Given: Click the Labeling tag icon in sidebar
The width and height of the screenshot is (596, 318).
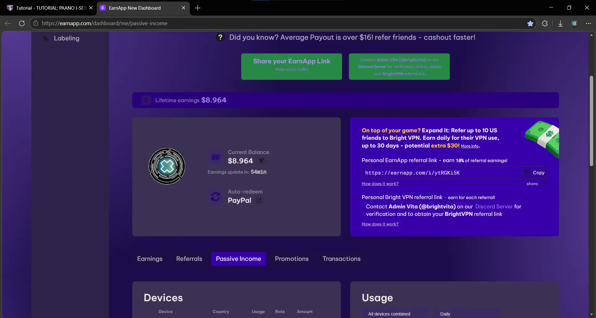Looking at the screenshot, I should pyautogui.click(x=46, y=39).
